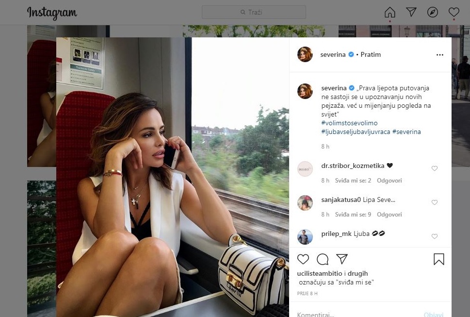Click the Pratim following button
The width and height of the screenshot is (470, 317).
pos(371,54)
